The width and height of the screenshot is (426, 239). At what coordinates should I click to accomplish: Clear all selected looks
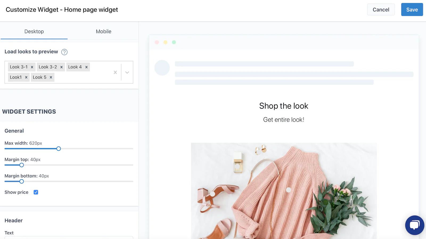coord(115,72)
